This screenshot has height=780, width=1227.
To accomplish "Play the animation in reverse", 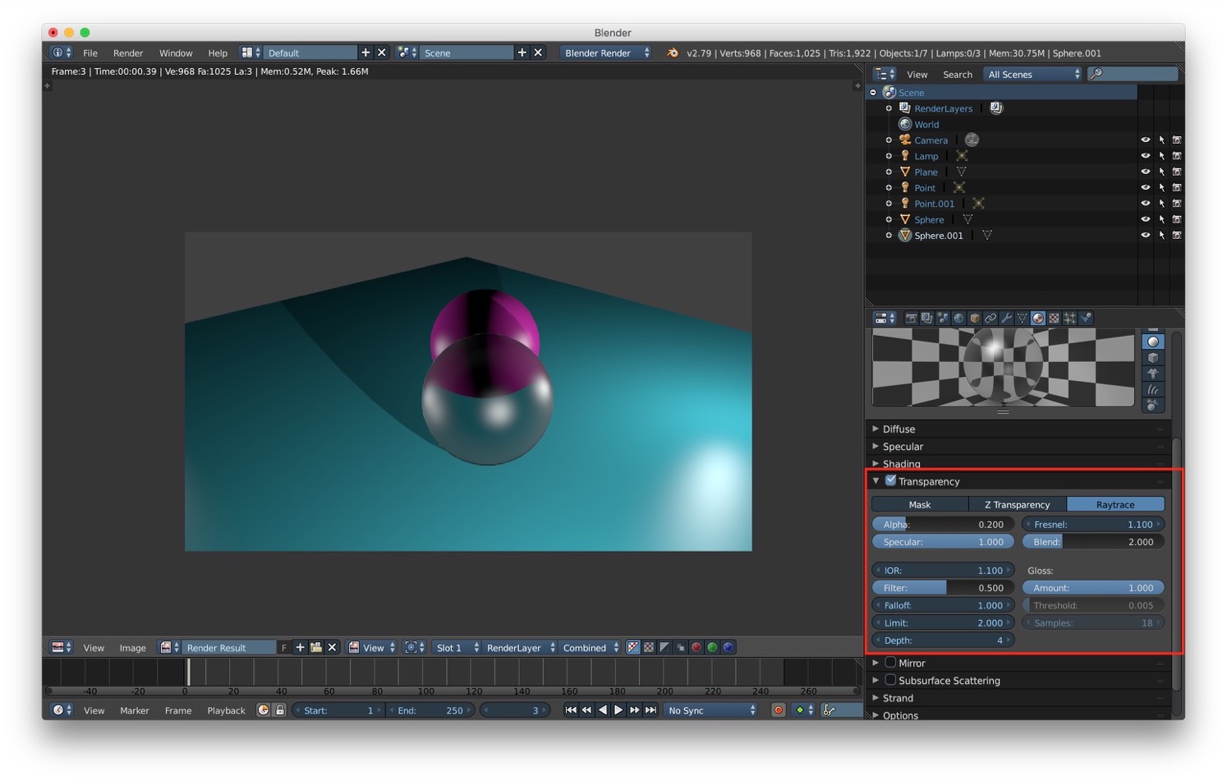I will click(603, 710).
